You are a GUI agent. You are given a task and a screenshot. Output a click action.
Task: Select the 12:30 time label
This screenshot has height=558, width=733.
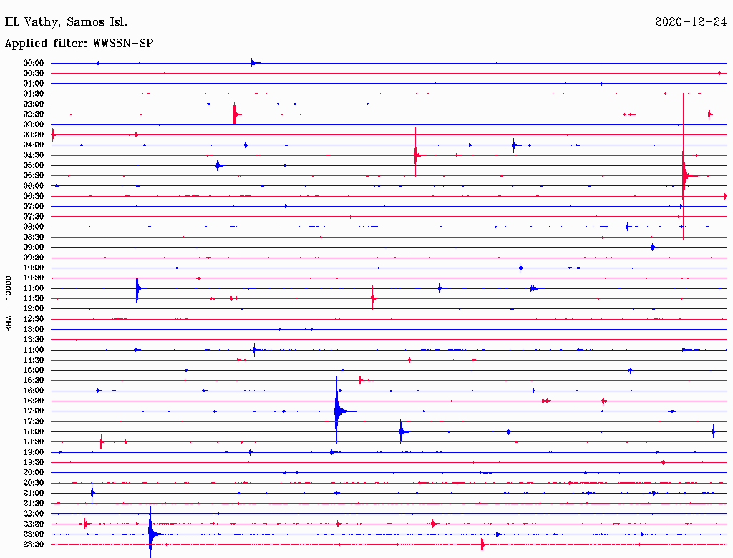(x=34, y=319)
